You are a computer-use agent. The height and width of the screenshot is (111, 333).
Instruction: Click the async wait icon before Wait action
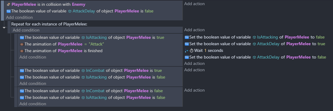[x=186, y=51]
